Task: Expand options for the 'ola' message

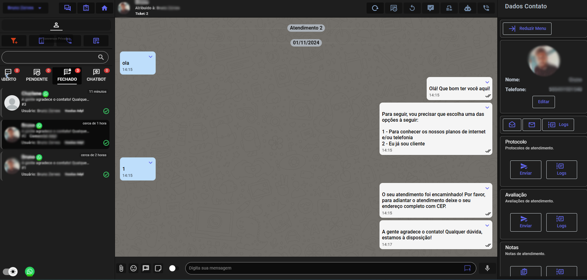Action: [x=150, y=57]
